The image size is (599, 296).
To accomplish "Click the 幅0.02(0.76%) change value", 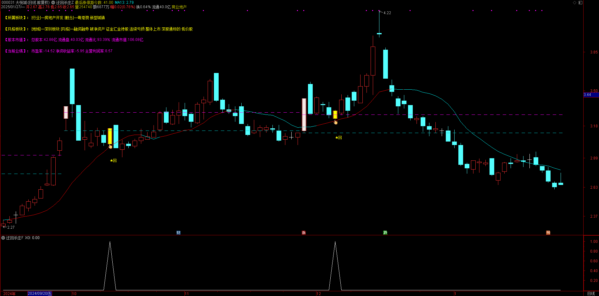I will (123, 7).
